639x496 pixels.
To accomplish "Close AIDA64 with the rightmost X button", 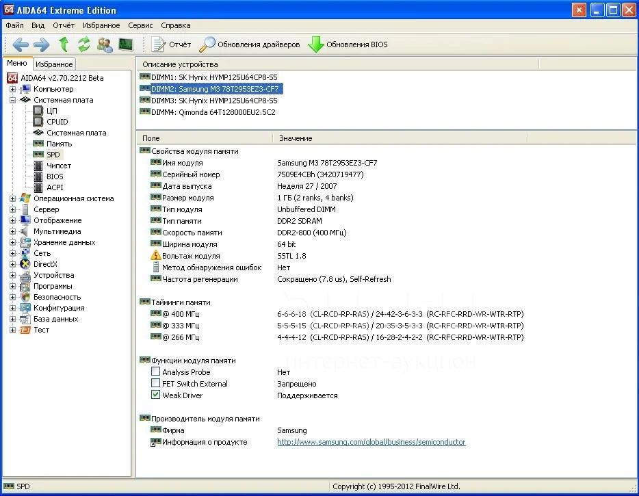I will [x=629, y=10].
